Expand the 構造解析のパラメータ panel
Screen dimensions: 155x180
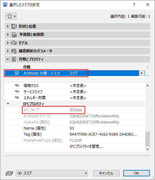pos(8,51)
